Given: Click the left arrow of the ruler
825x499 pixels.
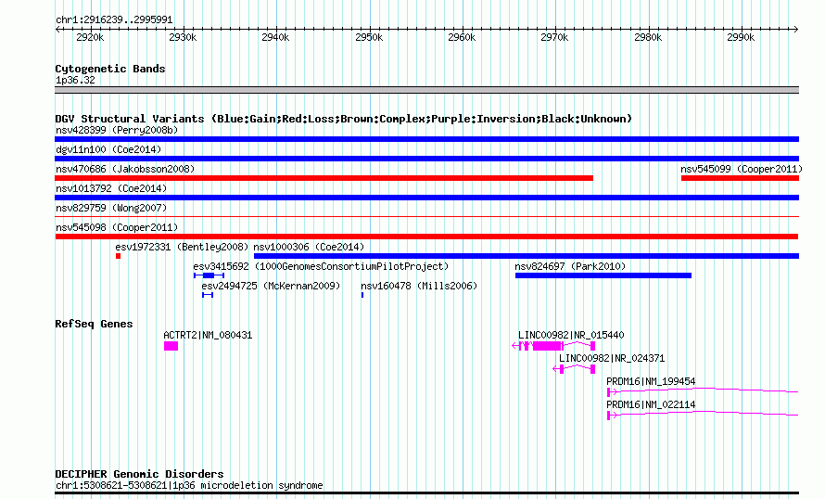Looking at the screenshot, I should 57,30.
